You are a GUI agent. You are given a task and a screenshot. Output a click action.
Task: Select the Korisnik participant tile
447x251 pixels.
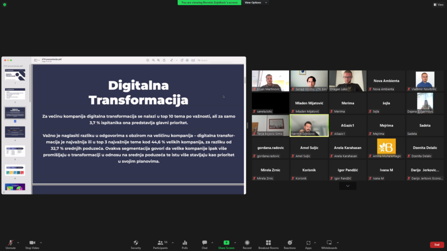click(309, 170)
